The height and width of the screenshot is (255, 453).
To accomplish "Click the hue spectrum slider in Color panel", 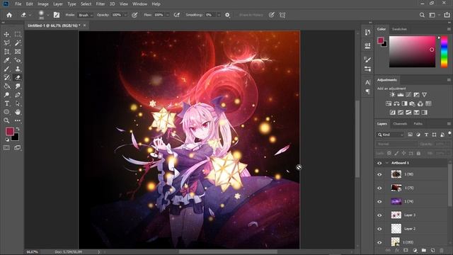I will 444,52.
